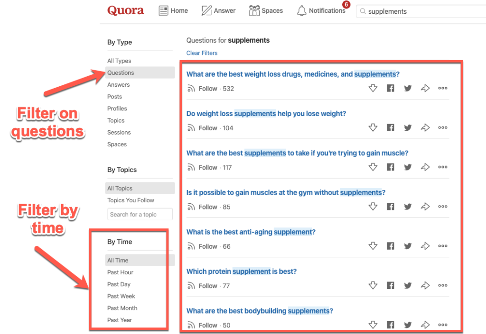
Task: Filter results by Answers
Action: (x=118, y=85)
